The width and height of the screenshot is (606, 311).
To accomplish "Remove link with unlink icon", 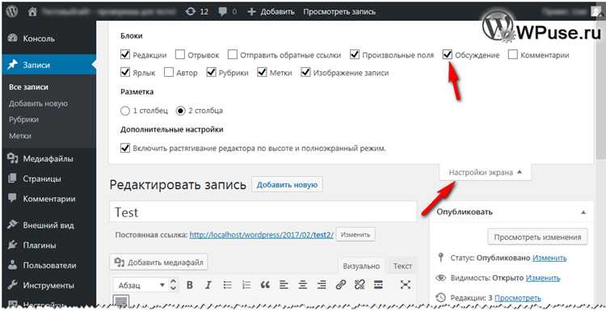I will [x=360, y=285].
